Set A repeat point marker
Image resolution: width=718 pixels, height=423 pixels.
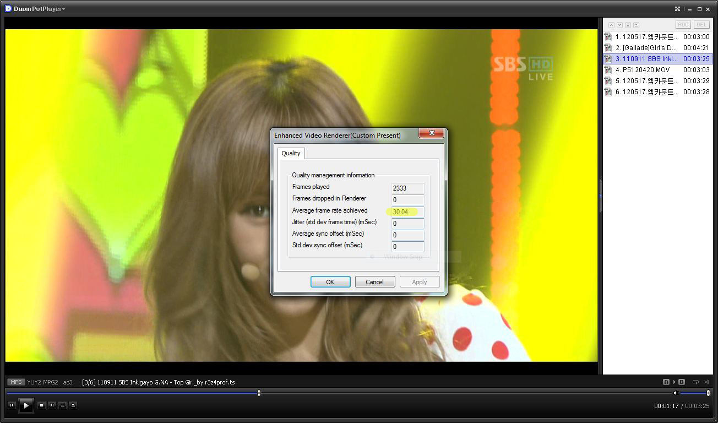pos(666,382)
